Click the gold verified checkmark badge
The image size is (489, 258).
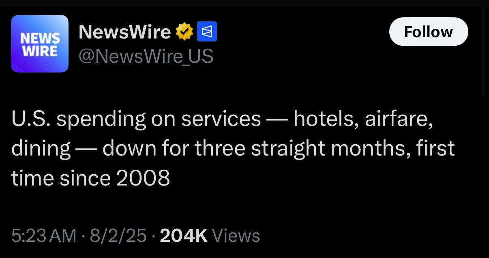click(x=184, y=32)
